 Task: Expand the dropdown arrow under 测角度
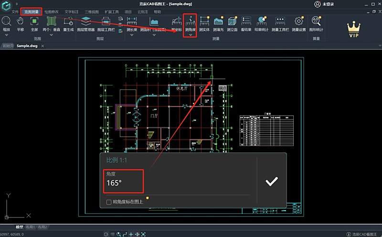(x=190, y=35)
